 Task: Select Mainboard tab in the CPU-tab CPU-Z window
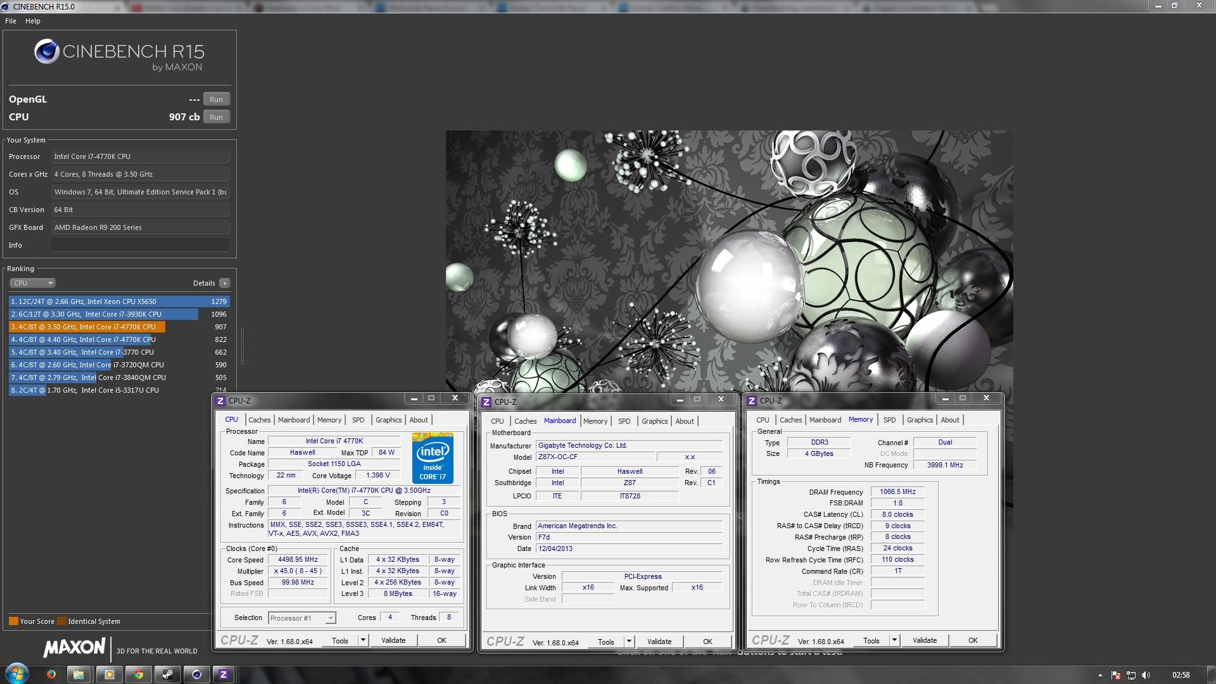point(294,420)
